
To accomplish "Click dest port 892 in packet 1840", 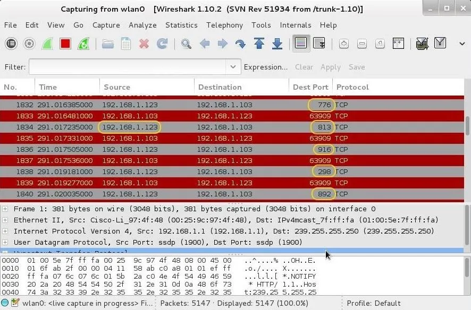I will point(324,194).
